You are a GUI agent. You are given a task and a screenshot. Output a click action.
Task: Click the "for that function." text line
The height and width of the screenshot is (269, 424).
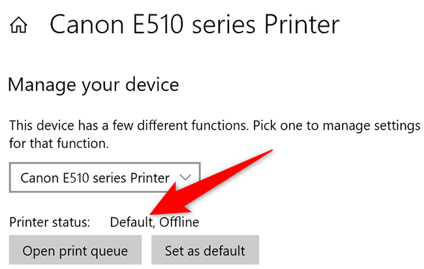(59, 142)
